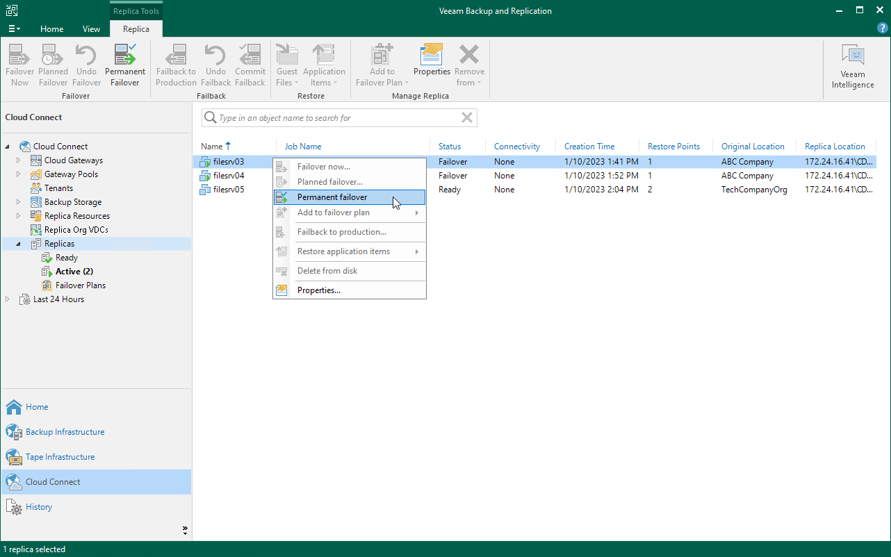
Task: Expand the Last 24 Hours tree node
Action: (x=8, y=299)
